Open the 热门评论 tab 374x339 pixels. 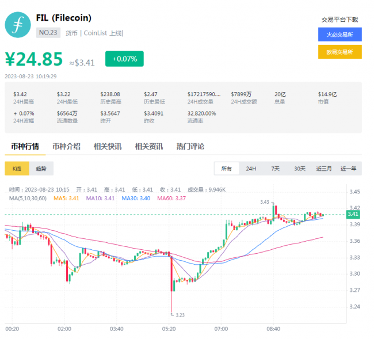pyautogui.click(x=190, y=146)
